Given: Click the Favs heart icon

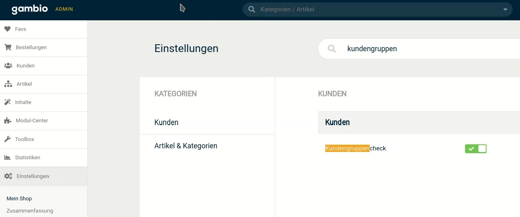Looking at the screenshot, I should point(7,29).
